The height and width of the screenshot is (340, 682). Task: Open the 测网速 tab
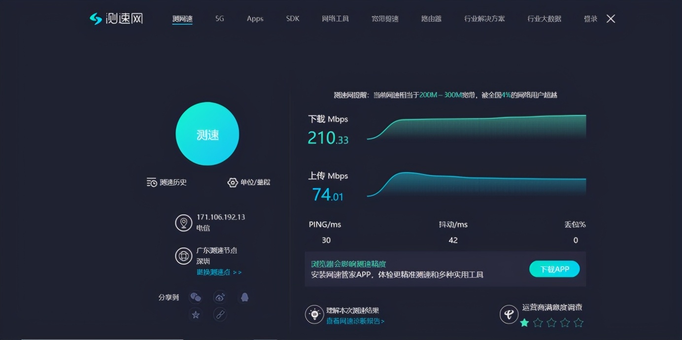(182, 19)
